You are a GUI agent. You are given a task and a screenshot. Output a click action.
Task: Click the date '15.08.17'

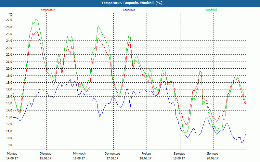[x=45, y=158]
